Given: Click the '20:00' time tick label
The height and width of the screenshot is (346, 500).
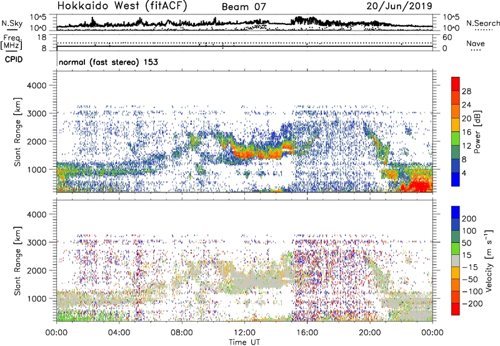Looking at the screenshot, I should (x=370, y=333).
